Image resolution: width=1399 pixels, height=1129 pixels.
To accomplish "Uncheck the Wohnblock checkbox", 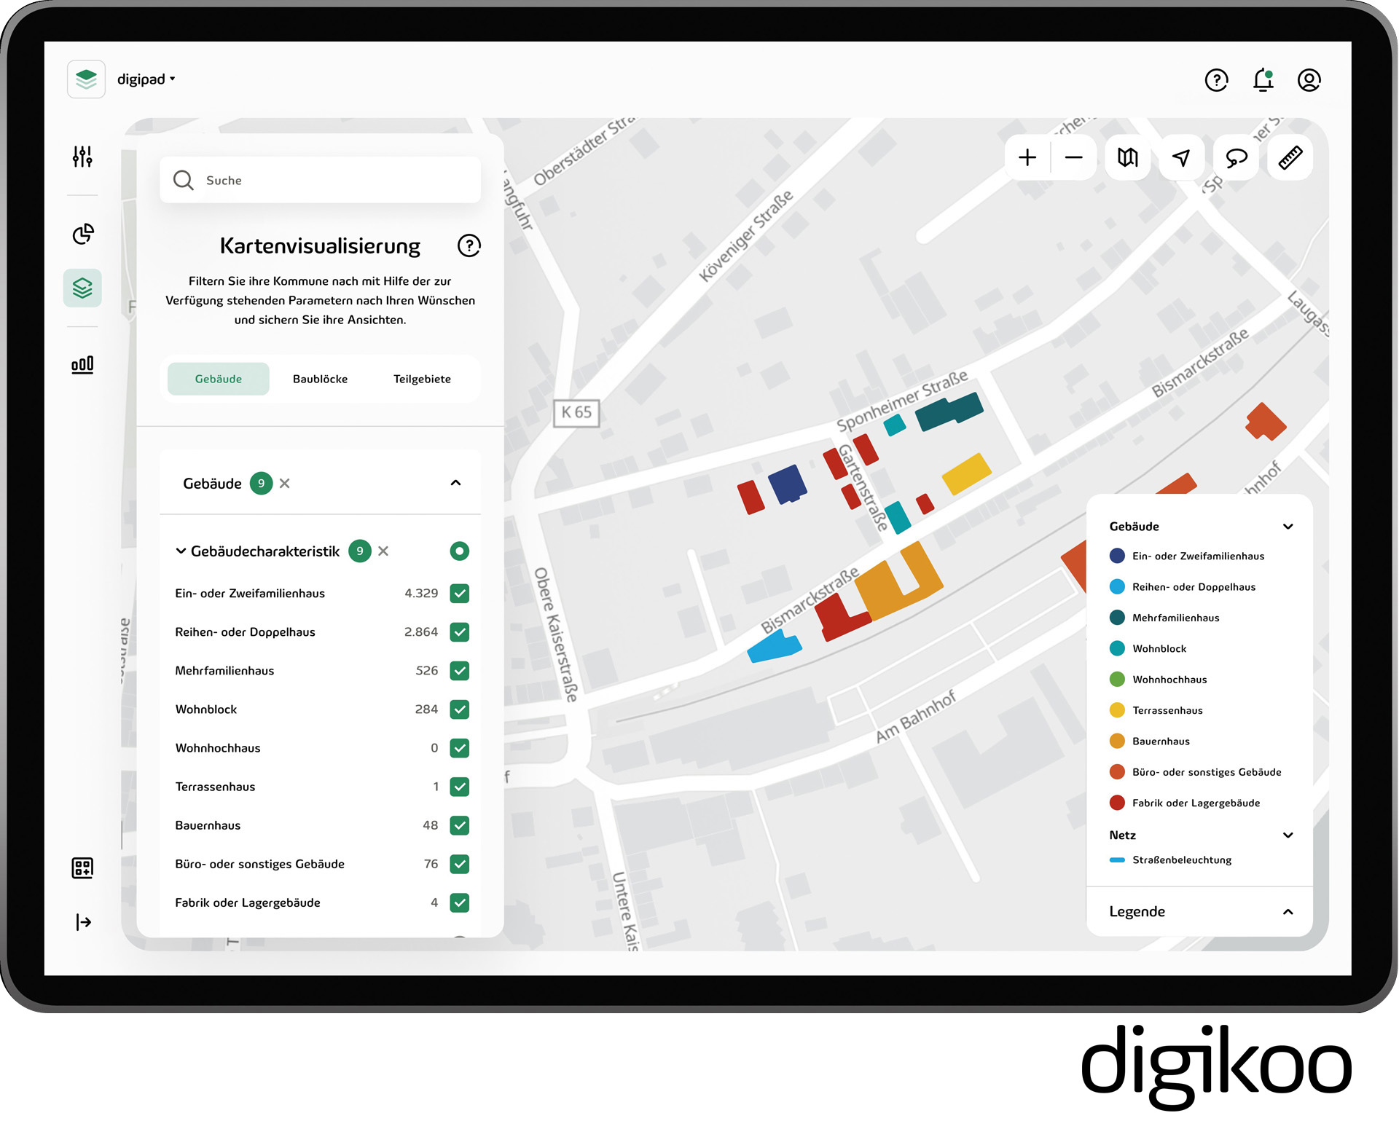I will 459,709.
